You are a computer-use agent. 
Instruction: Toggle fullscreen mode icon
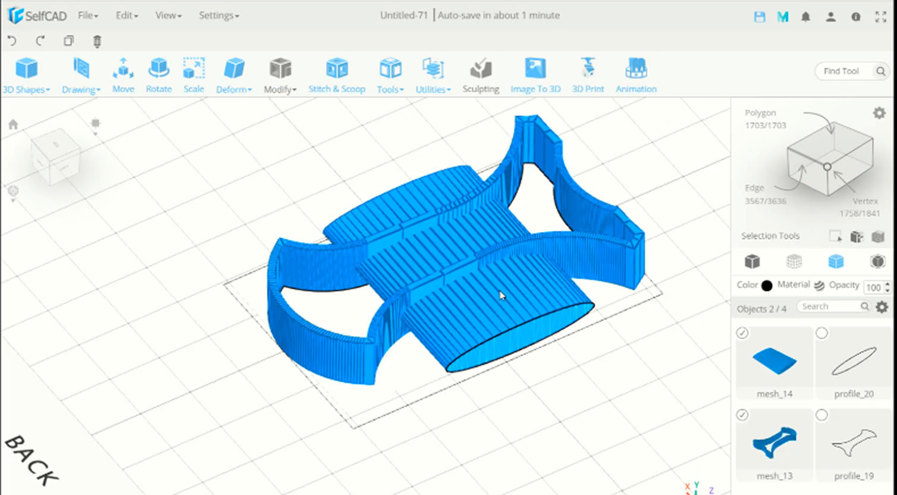(881, 17)
